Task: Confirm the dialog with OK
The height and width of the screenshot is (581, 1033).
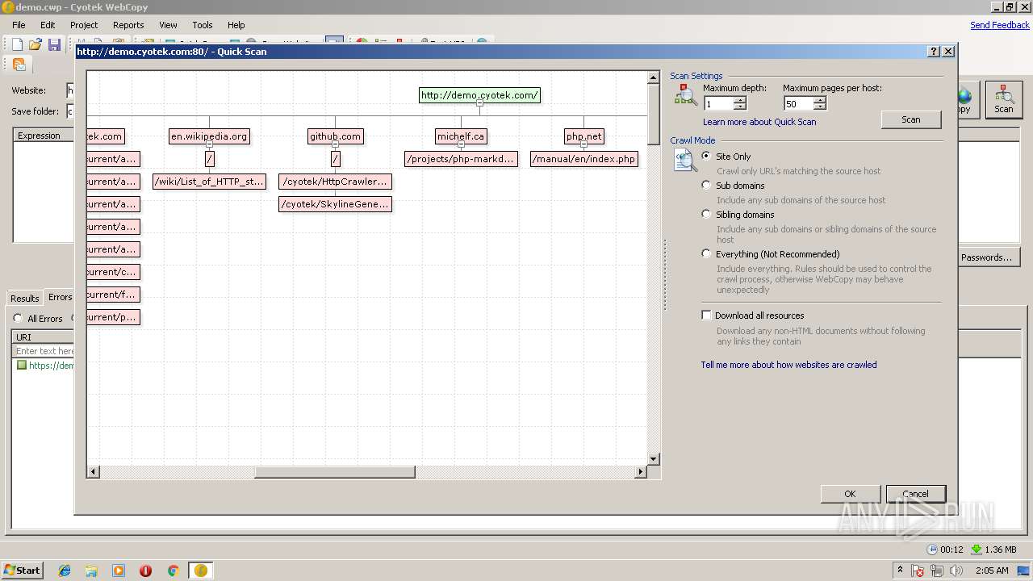Action: click(x=850, y=494)
